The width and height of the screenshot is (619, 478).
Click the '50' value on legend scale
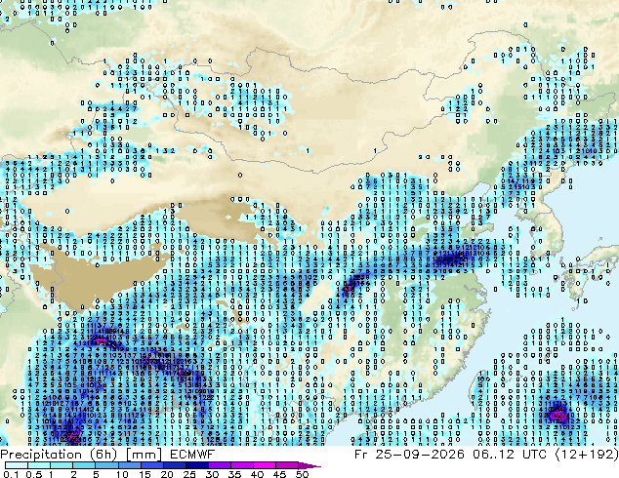coord(303,474)
